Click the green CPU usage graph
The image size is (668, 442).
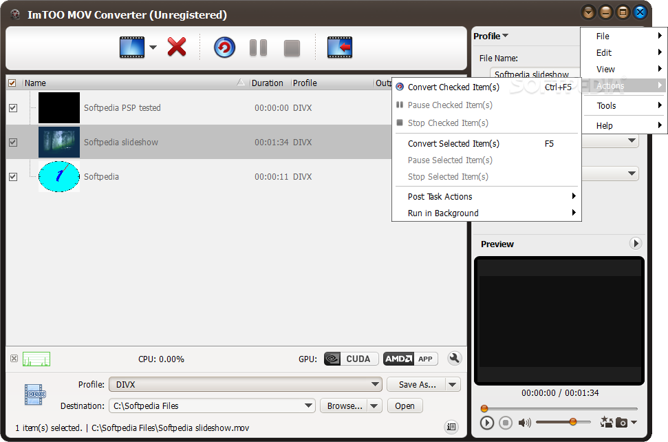click(36, 359)
